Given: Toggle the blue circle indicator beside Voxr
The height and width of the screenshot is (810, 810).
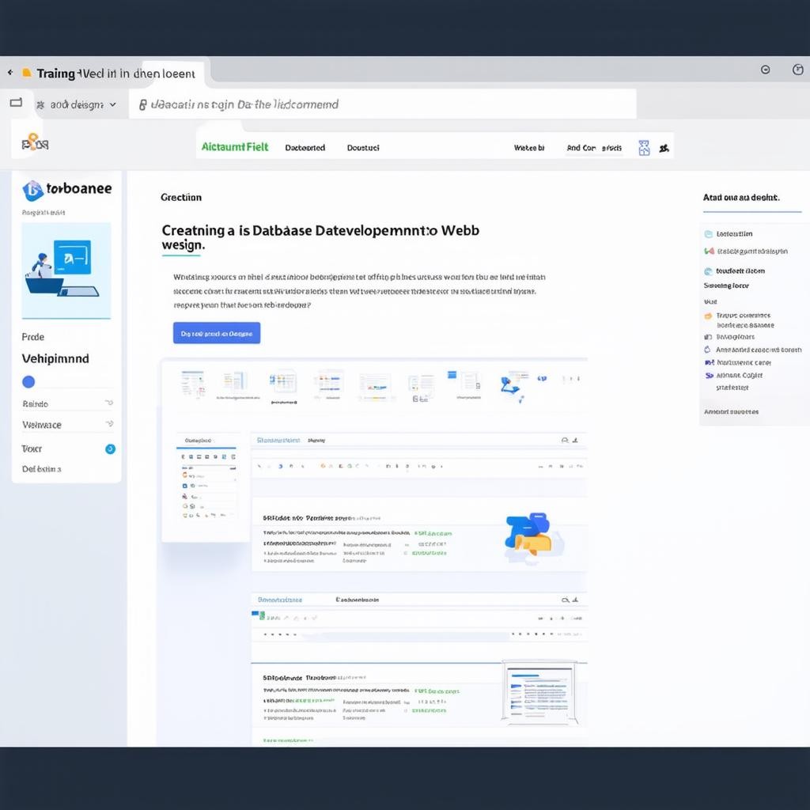Looking at the screenshot, I should 110,449.
